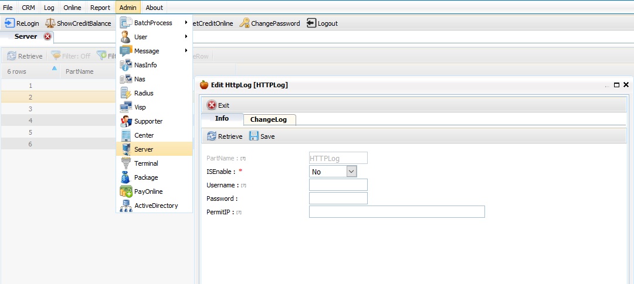634x284 pixels.
Task: Switch to the ChangeLog tab
Action: 269,119
